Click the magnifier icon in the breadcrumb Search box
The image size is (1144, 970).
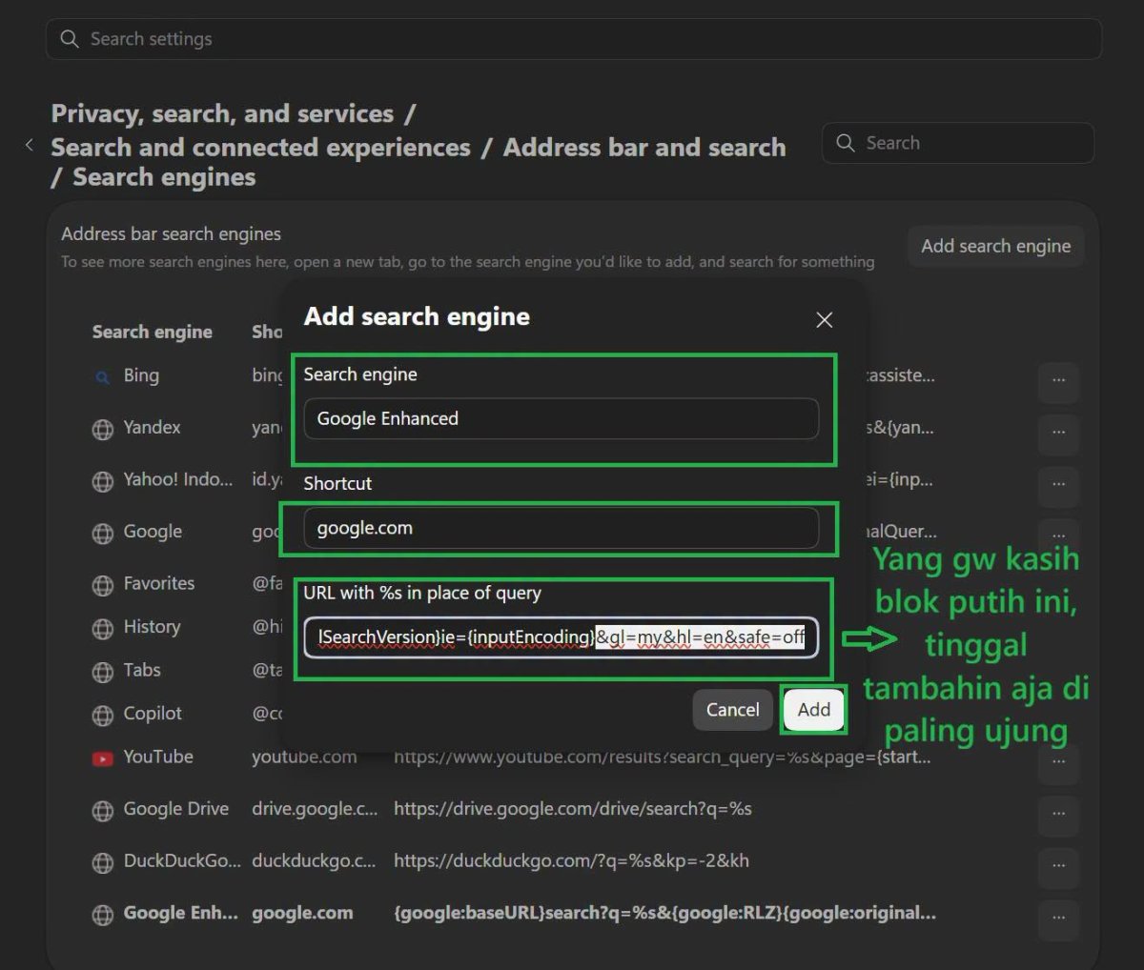click(x=845, y=143)
